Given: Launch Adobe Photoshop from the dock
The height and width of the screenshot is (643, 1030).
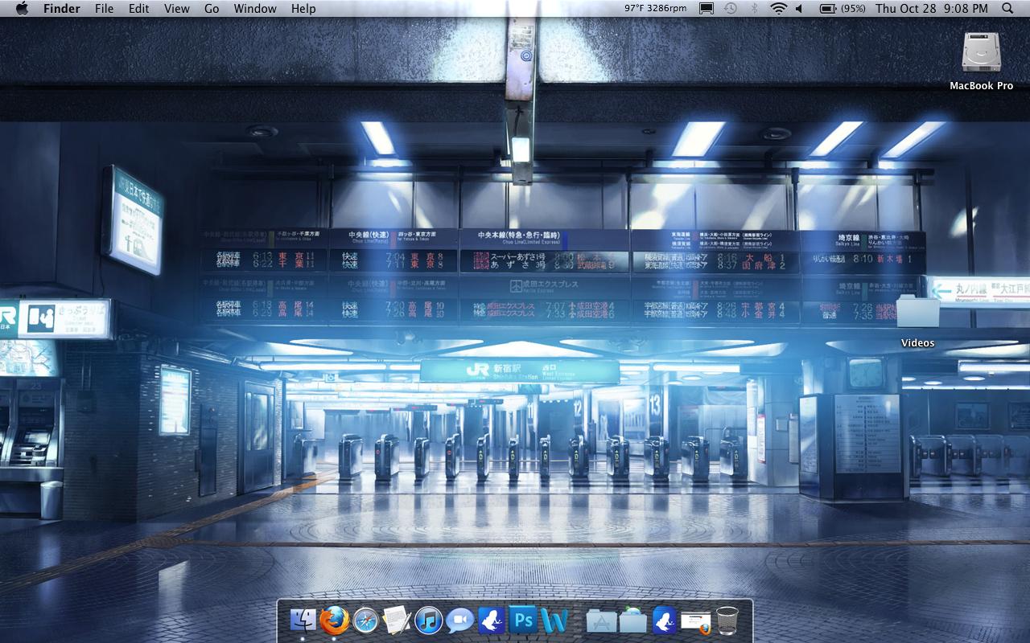Looking at the screenshot, I should (x=523, y=620).
